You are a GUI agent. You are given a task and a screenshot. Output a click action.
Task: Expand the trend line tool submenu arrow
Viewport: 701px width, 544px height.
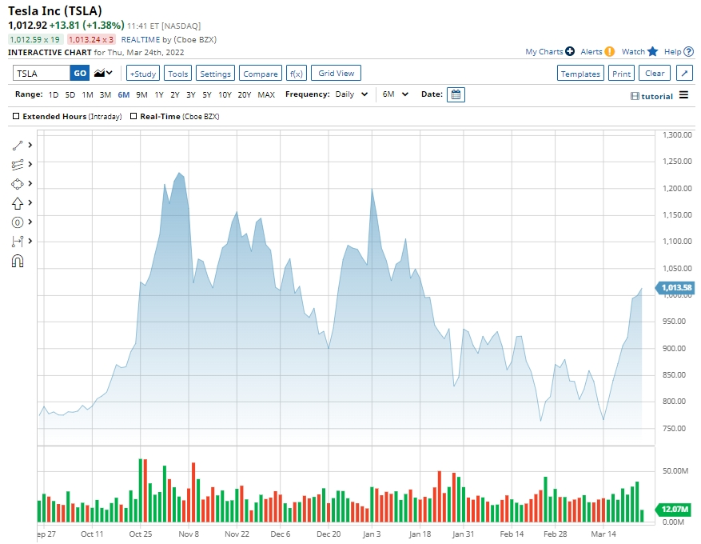click(x=30, y=145)
